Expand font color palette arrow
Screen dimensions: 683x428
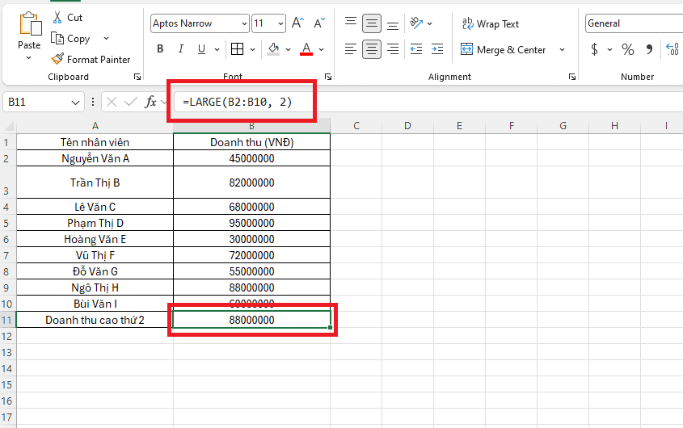pos(322,49)
